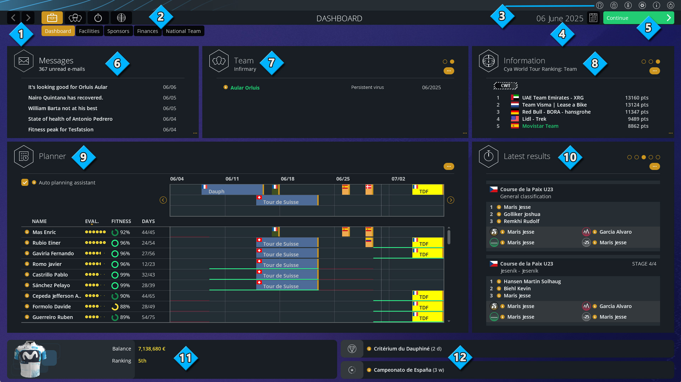Viewport: 681px width, 382px height.
Task: Click the green Continue button
Action: click(x=638, y=18)
